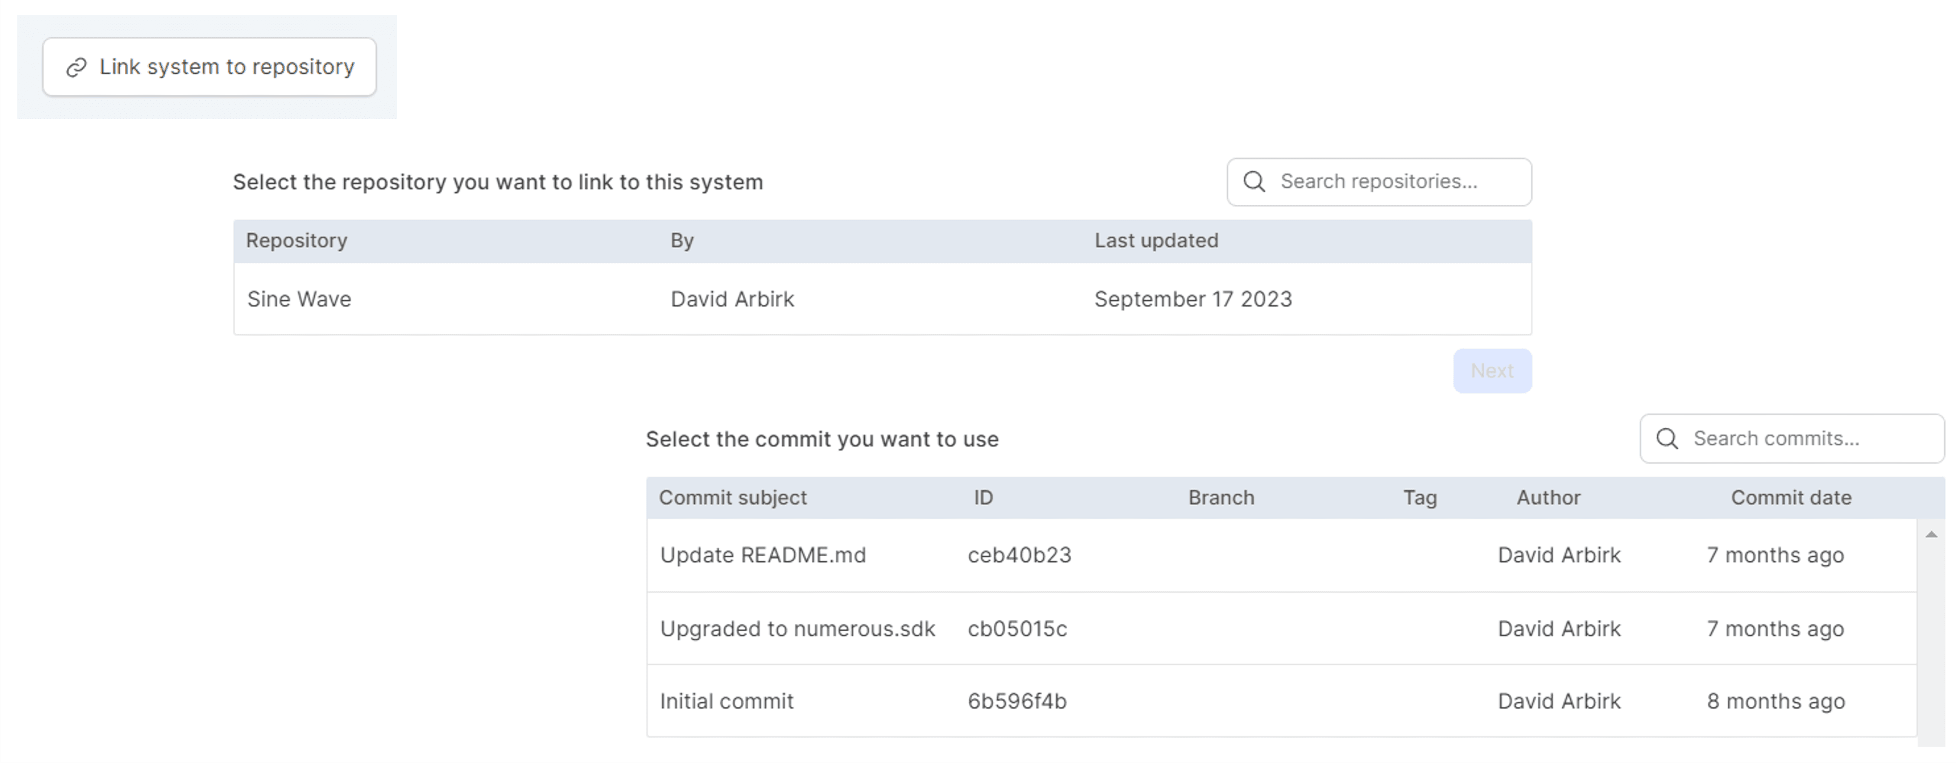Click the Last updated column header
The image size is (1956, 763).
click(x=1156, y=241)
